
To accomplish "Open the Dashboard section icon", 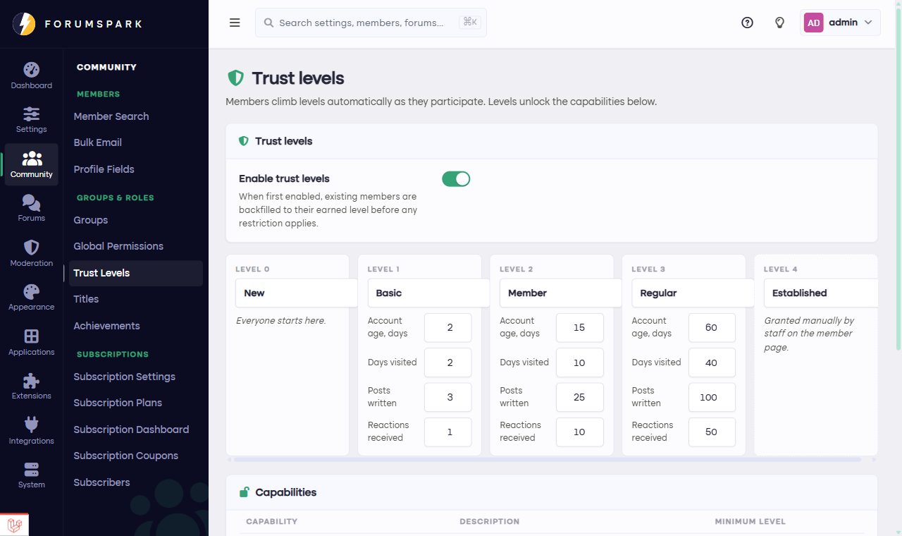I will (31, 70).
